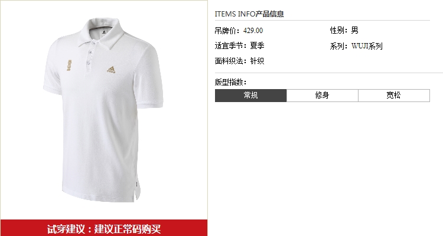Click the gold vertical emblem on the shirt
The height and width of the screenshot is (236, 443).
point(69,65)
